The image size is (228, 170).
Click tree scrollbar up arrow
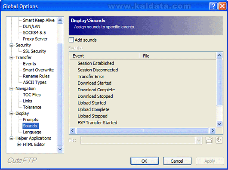point(60,20)
